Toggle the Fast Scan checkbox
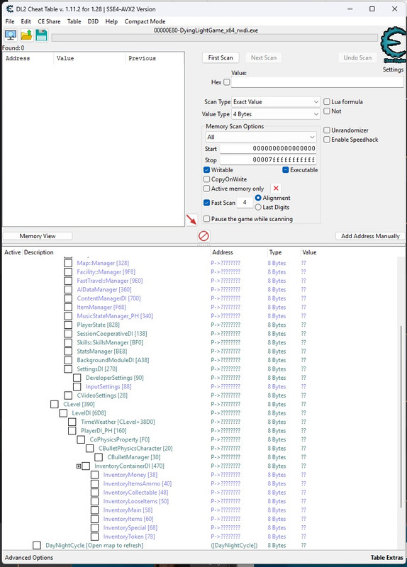407x567 pixels. 206,203
